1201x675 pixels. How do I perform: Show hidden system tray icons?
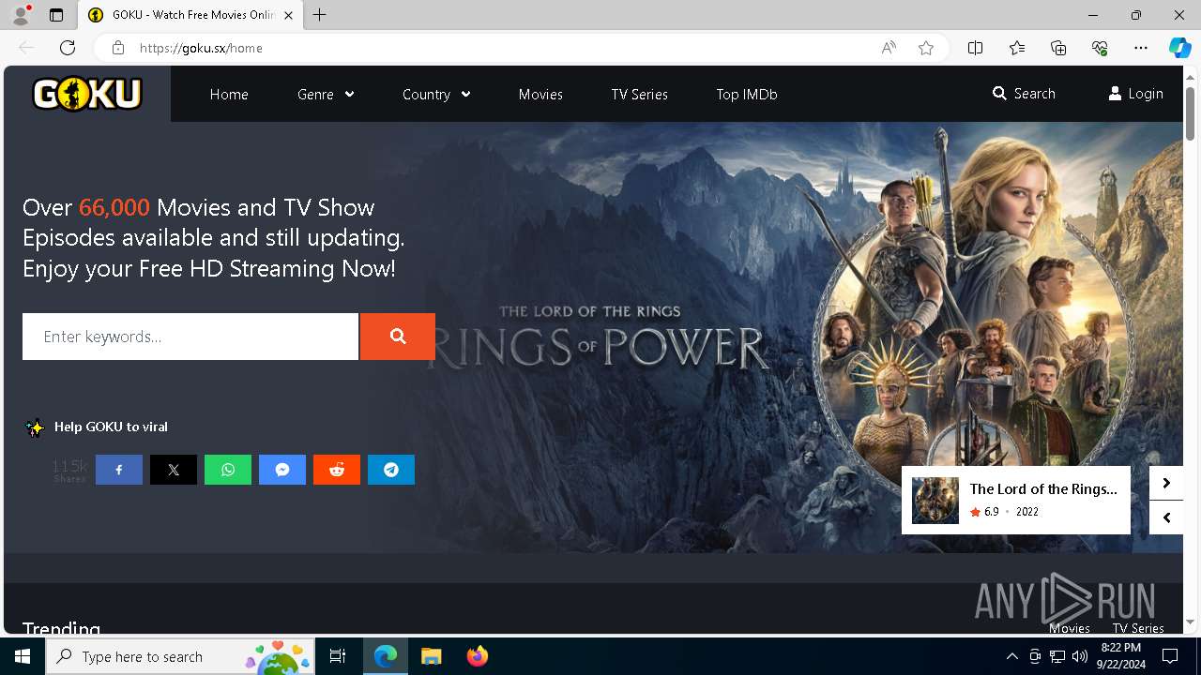pos(1011,656)
